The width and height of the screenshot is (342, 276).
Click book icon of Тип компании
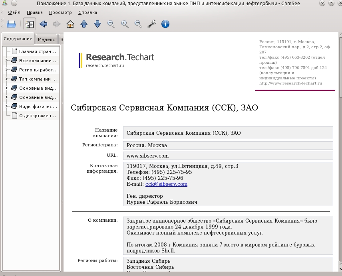[x=14, y=79]
